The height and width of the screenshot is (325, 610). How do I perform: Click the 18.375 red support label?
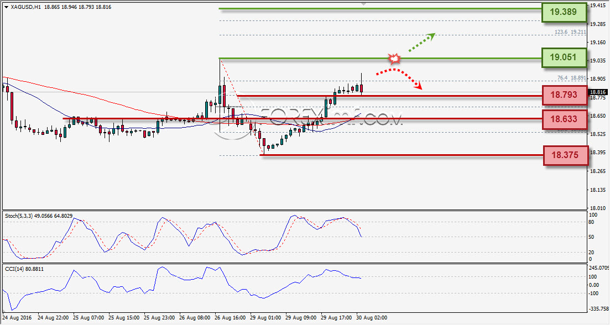566,155
